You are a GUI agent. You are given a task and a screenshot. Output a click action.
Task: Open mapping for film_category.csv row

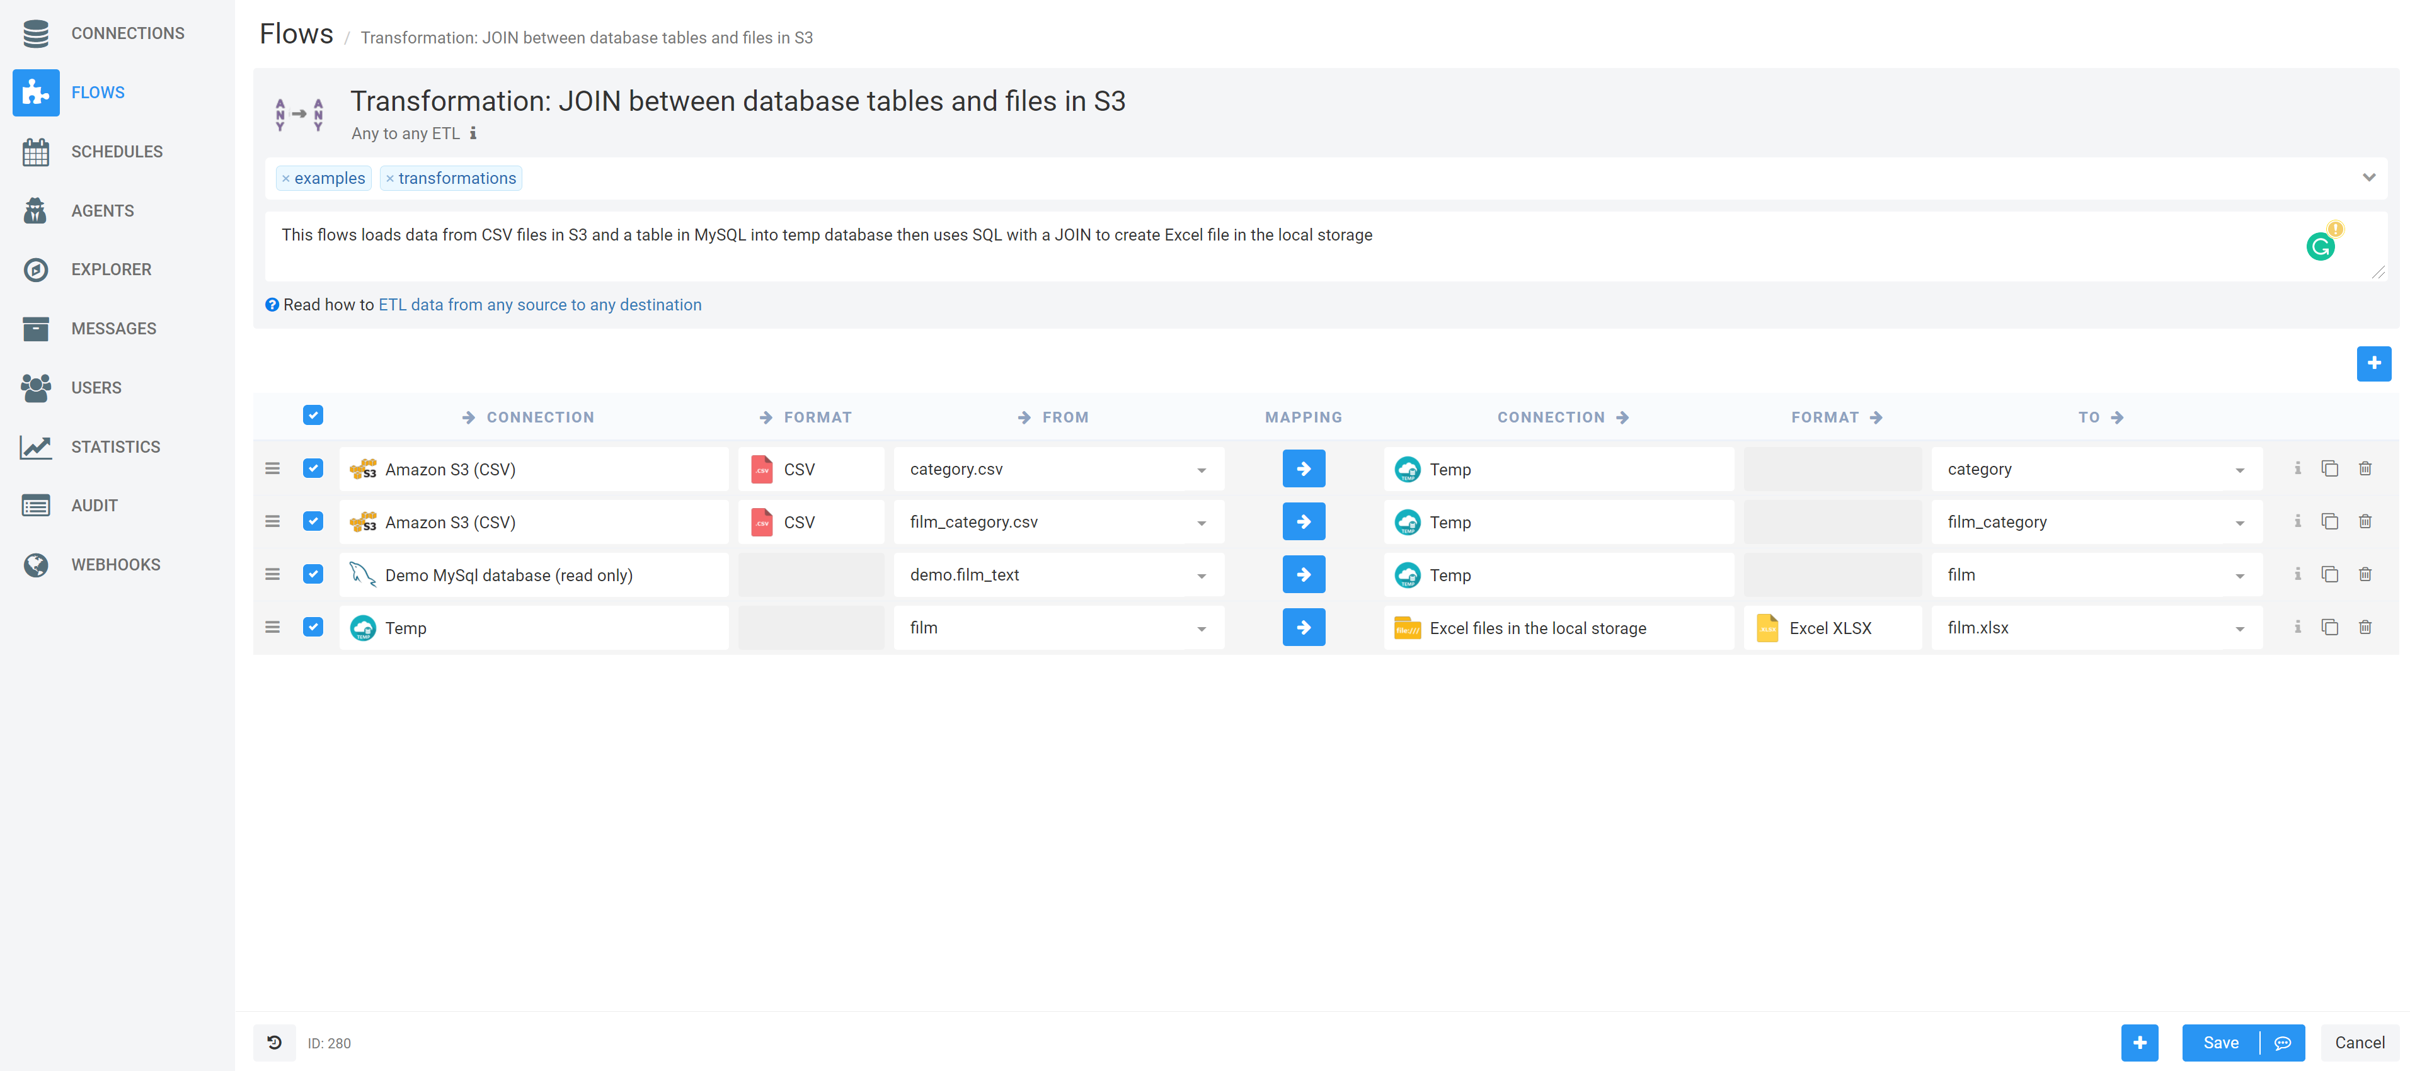1303,521
